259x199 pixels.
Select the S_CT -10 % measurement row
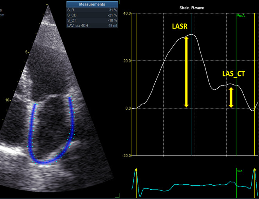(92, 20)
